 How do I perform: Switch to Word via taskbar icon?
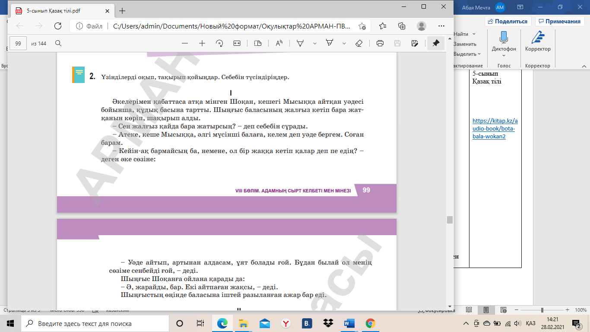point(349,323)
